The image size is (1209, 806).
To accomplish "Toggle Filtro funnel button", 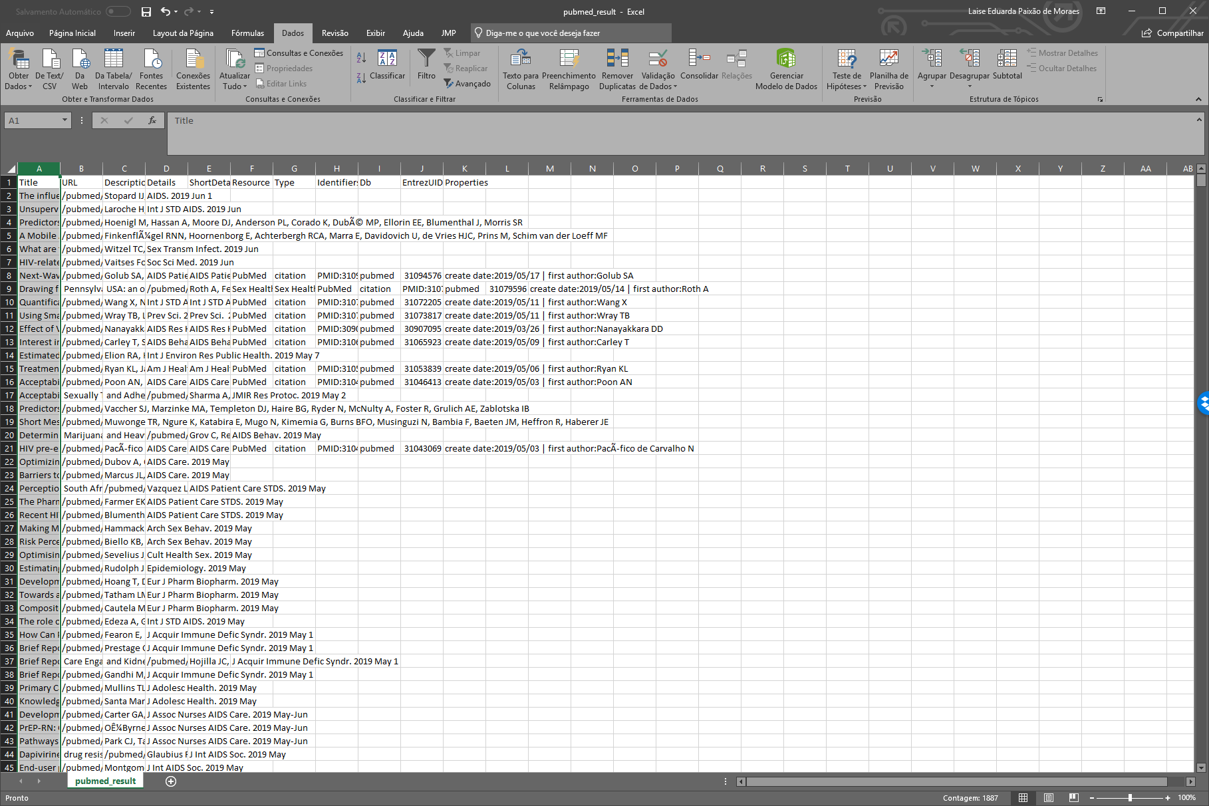I will click(426, 65).
